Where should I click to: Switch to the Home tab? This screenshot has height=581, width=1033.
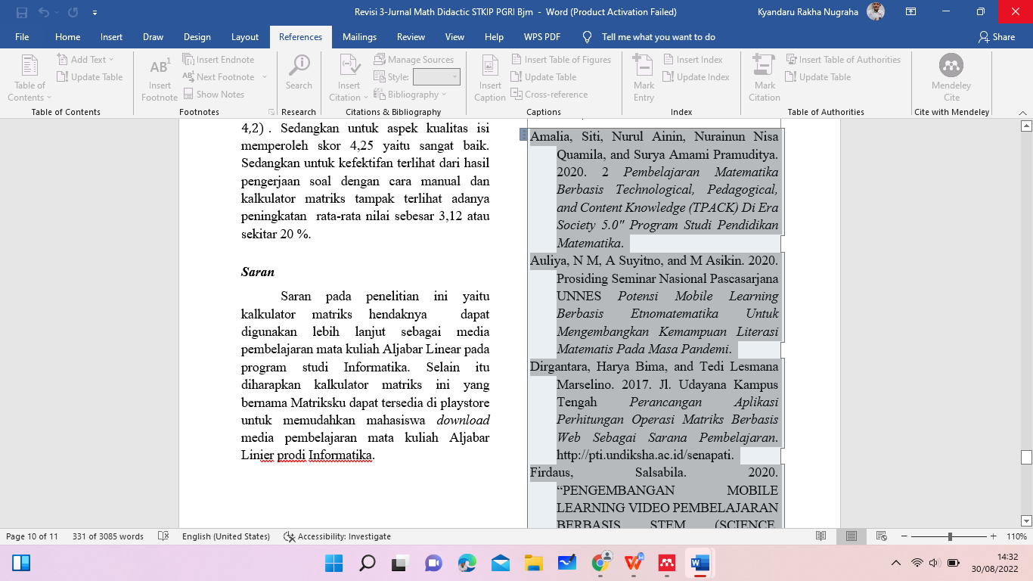pos(67,37)
